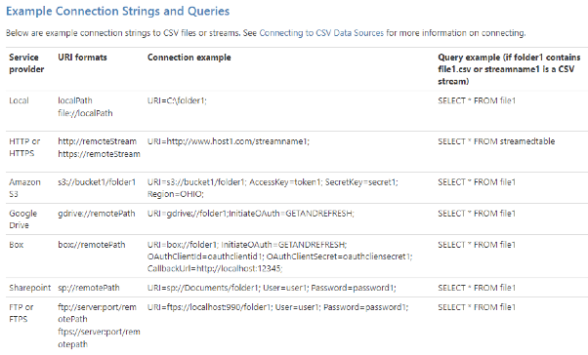Select the https://remoteStream URI format
Image resolution: width=588 pixels, height=355 pixels.
click(99, 154)
